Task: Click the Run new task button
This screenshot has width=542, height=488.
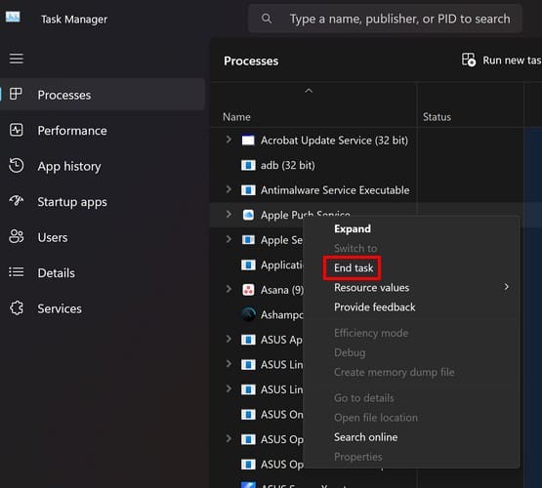Action: (x=502, y=61)
